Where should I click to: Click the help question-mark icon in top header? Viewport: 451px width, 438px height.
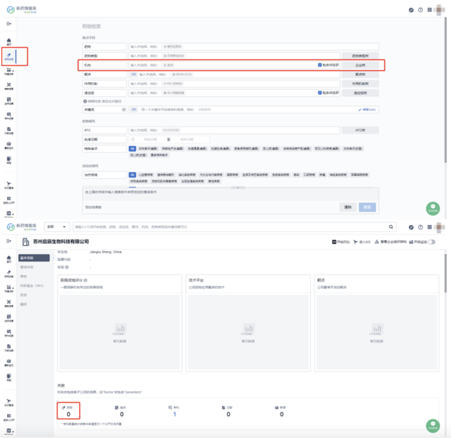[x=420, y=10]
